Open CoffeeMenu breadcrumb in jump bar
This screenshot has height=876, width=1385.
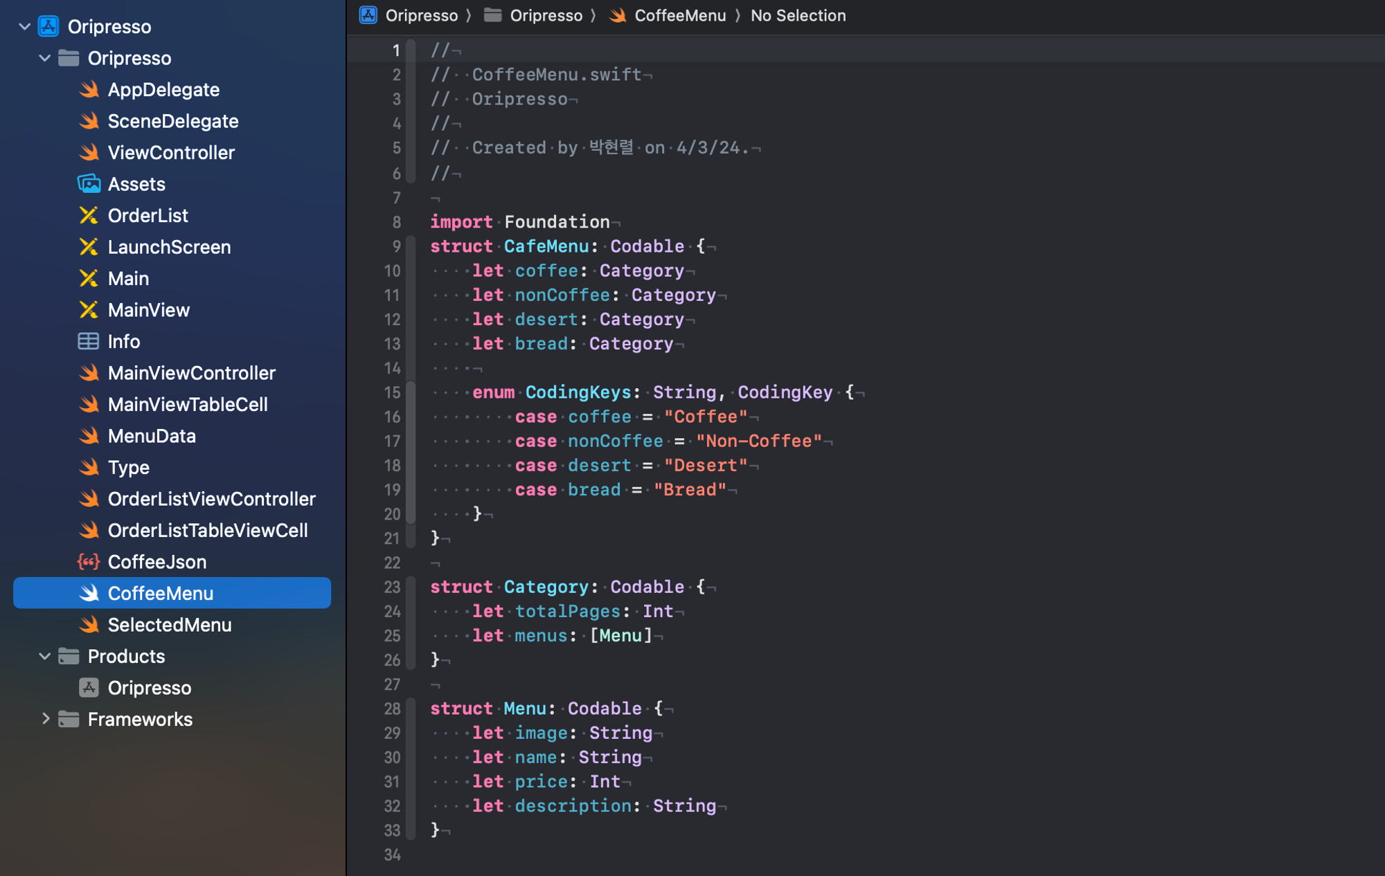[679, 15]
